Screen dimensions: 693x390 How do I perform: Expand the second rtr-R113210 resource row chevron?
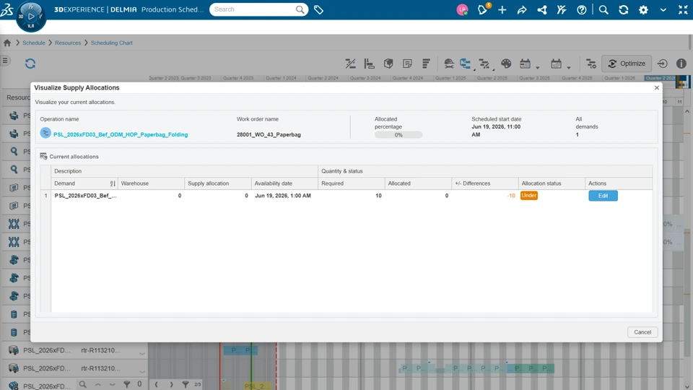point(142,371)
